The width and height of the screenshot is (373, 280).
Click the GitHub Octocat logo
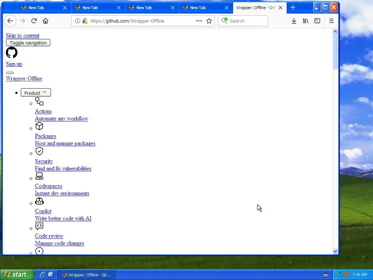[12, 52]
